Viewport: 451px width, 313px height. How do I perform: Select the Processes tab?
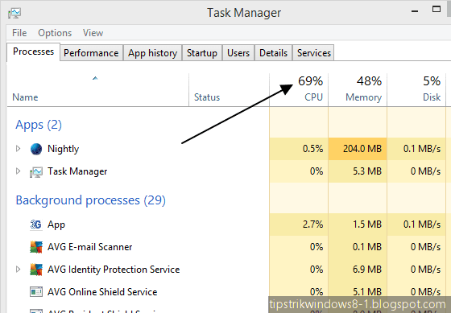coord(33,51)
